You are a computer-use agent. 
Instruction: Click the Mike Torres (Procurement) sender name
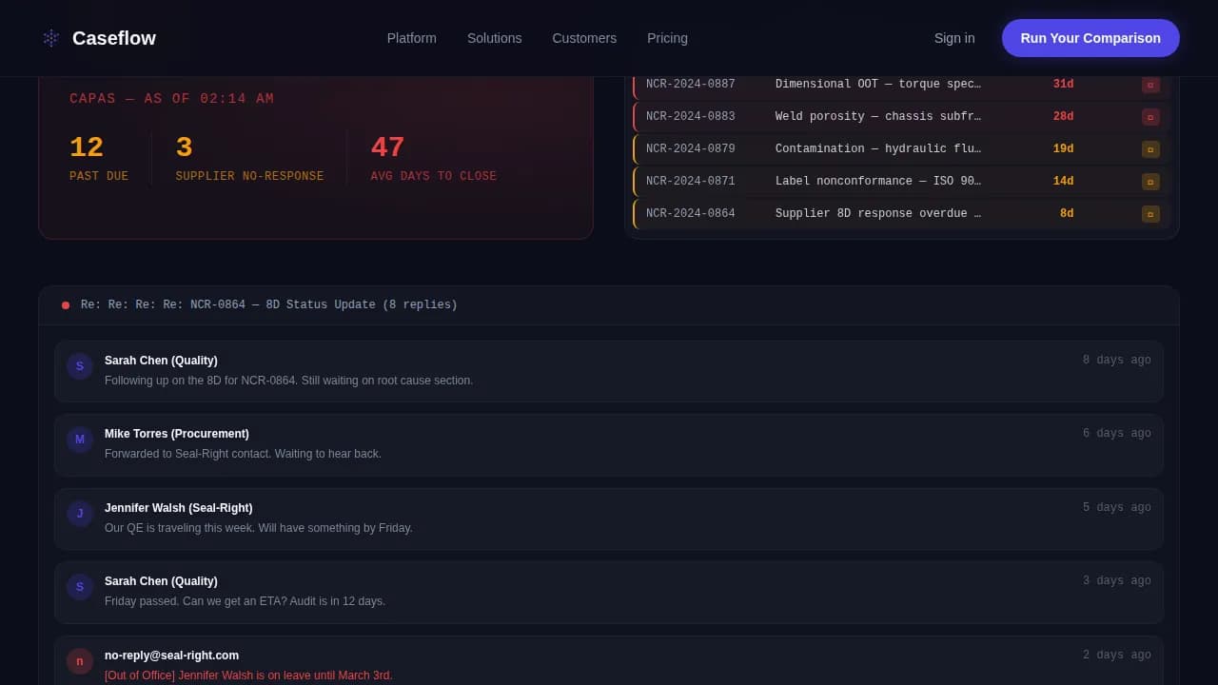177,434
